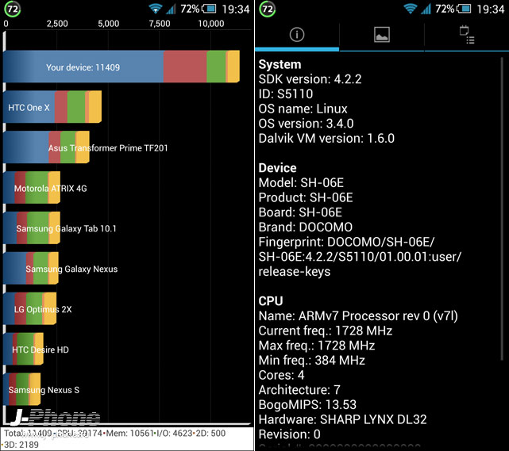Tap the Device section heading
The image size is (509, 451).
click(278, 168)
